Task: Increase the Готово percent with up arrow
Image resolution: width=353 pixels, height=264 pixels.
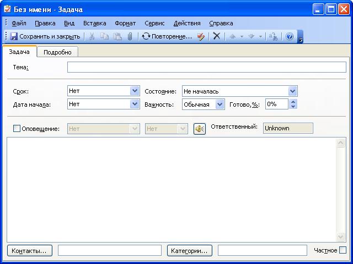Action: coord(293,102)
